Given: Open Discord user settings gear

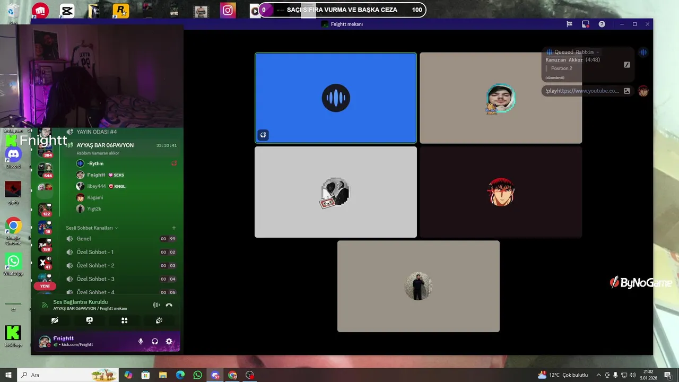Looking at the screenshot, I should click(169, 342).
